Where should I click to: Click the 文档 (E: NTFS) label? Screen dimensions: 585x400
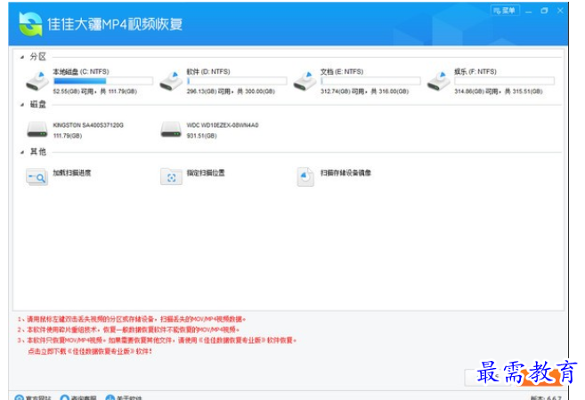342,71
